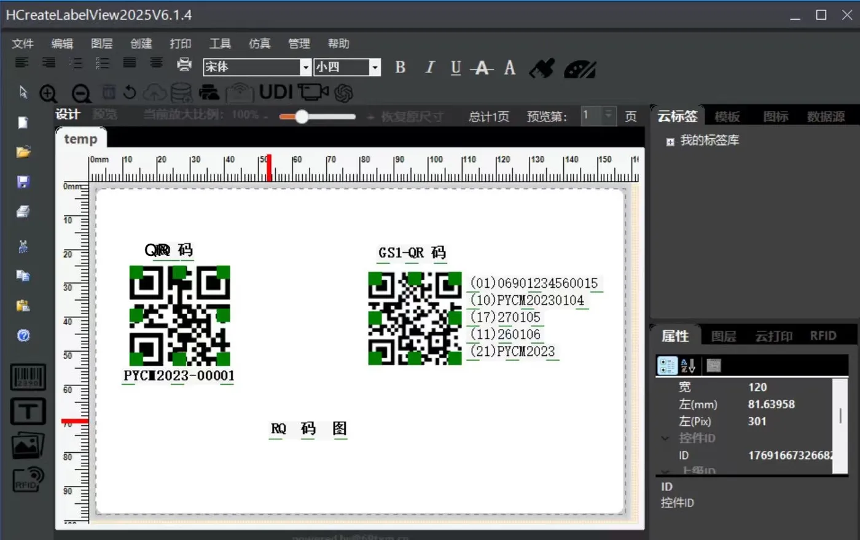Insert a barcode with the barcode tool
The width and height of the screenshot is (860, 540).
(28, 377)
